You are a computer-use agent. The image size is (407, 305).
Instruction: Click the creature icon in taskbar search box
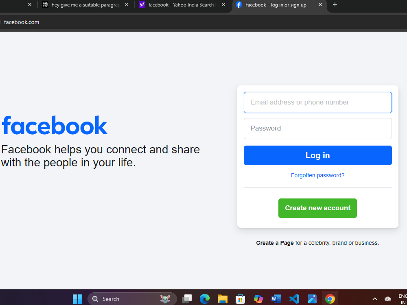click(165, 299)
